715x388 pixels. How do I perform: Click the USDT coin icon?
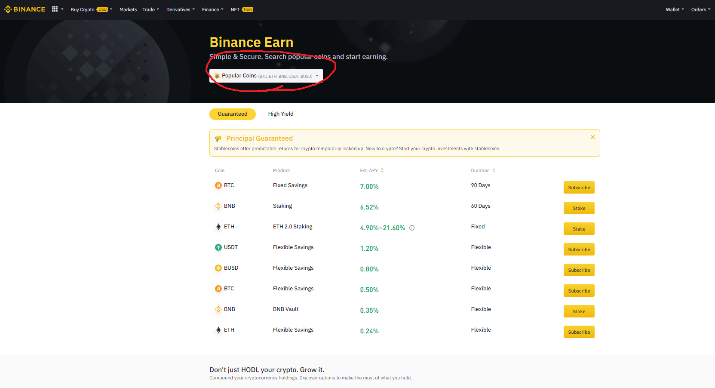pos(218,247)
